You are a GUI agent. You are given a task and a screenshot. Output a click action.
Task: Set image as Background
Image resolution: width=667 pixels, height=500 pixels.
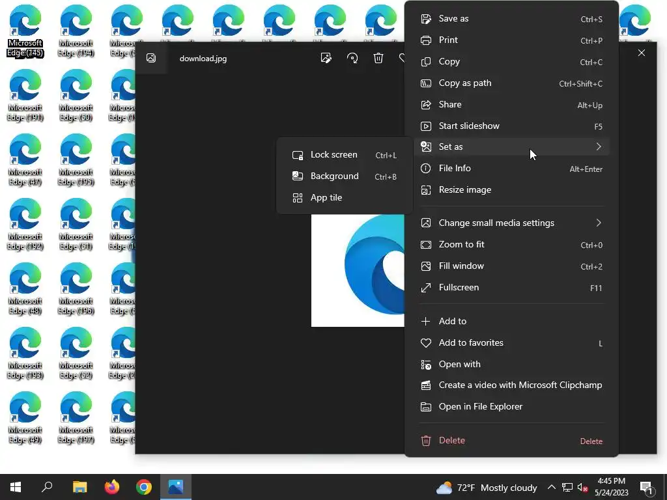[x=344, y=176]
